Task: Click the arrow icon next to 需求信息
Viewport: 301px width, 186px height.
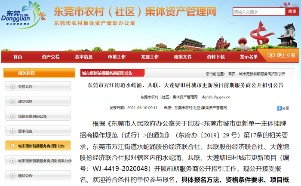Action: (12, 131)
